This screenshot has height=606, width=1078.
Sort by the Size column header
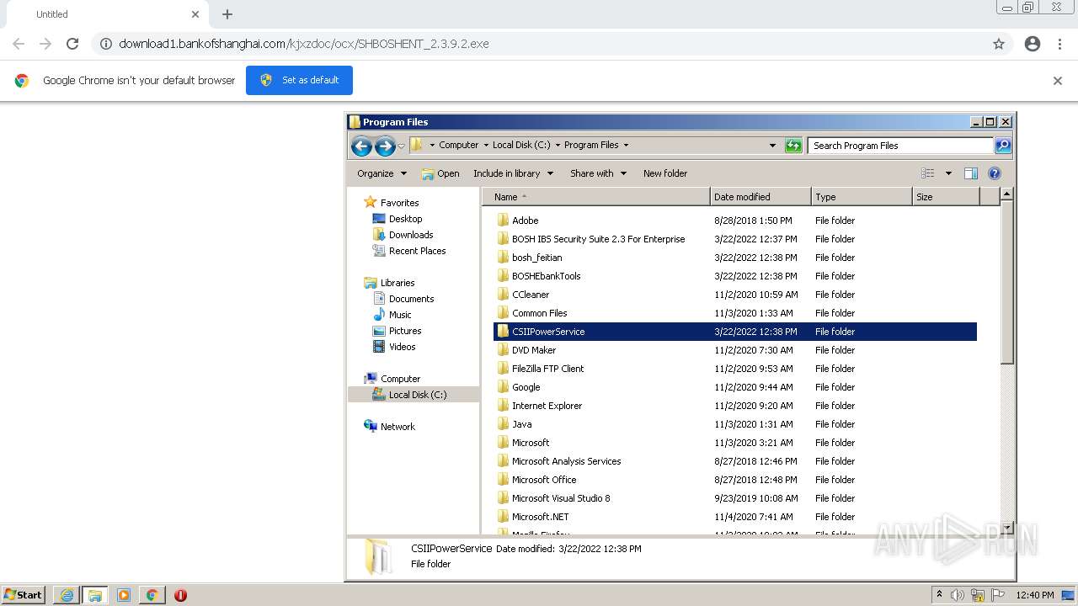click(946, 197)
